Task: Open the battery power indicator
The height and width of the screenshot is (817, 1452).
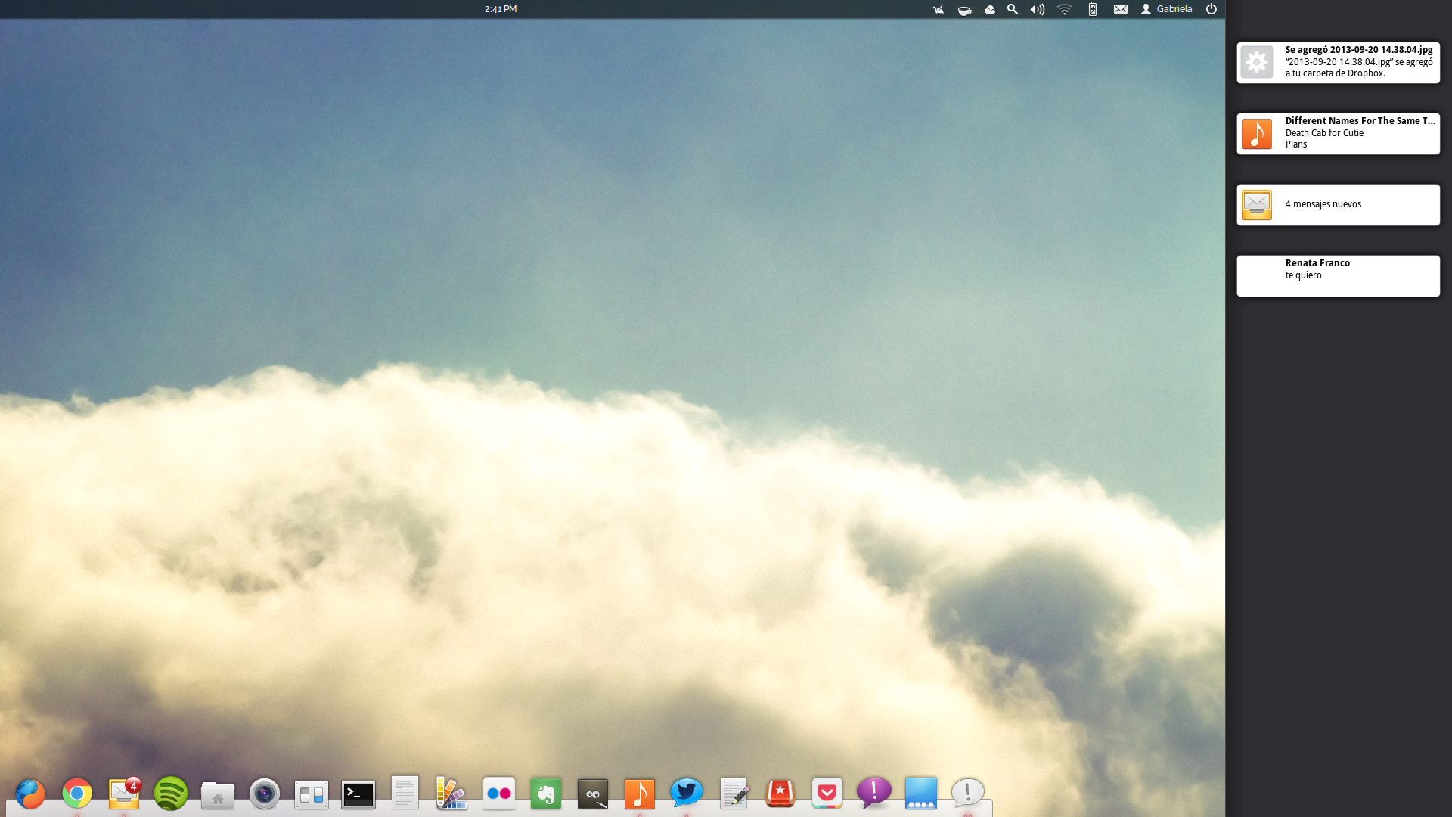Action: pyautogui.click(x=1093, y=9)
